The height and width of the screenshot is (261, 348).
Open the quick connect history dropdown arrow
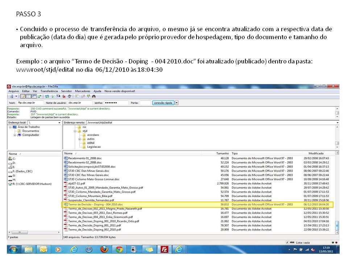pyautogui.click(x=177, y=103)
